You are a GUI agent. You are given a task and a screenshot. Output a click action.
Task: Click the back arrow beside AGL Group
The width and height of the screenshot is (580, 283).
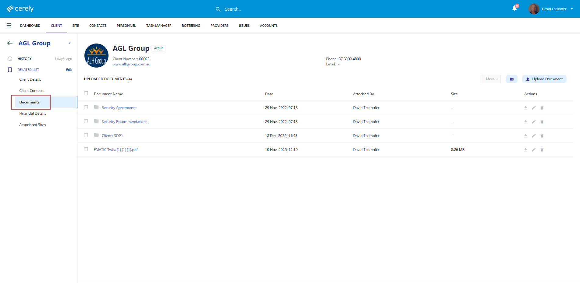(10, 43)
